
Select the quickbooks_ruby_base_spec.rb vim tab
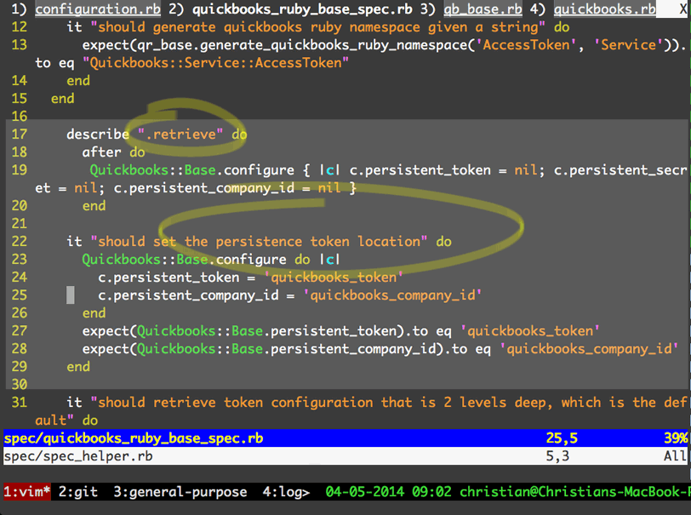(x=302, y=9)
